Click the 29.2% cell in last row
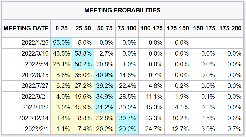Viewport: 246px width, 137px height. click(127, 129)
